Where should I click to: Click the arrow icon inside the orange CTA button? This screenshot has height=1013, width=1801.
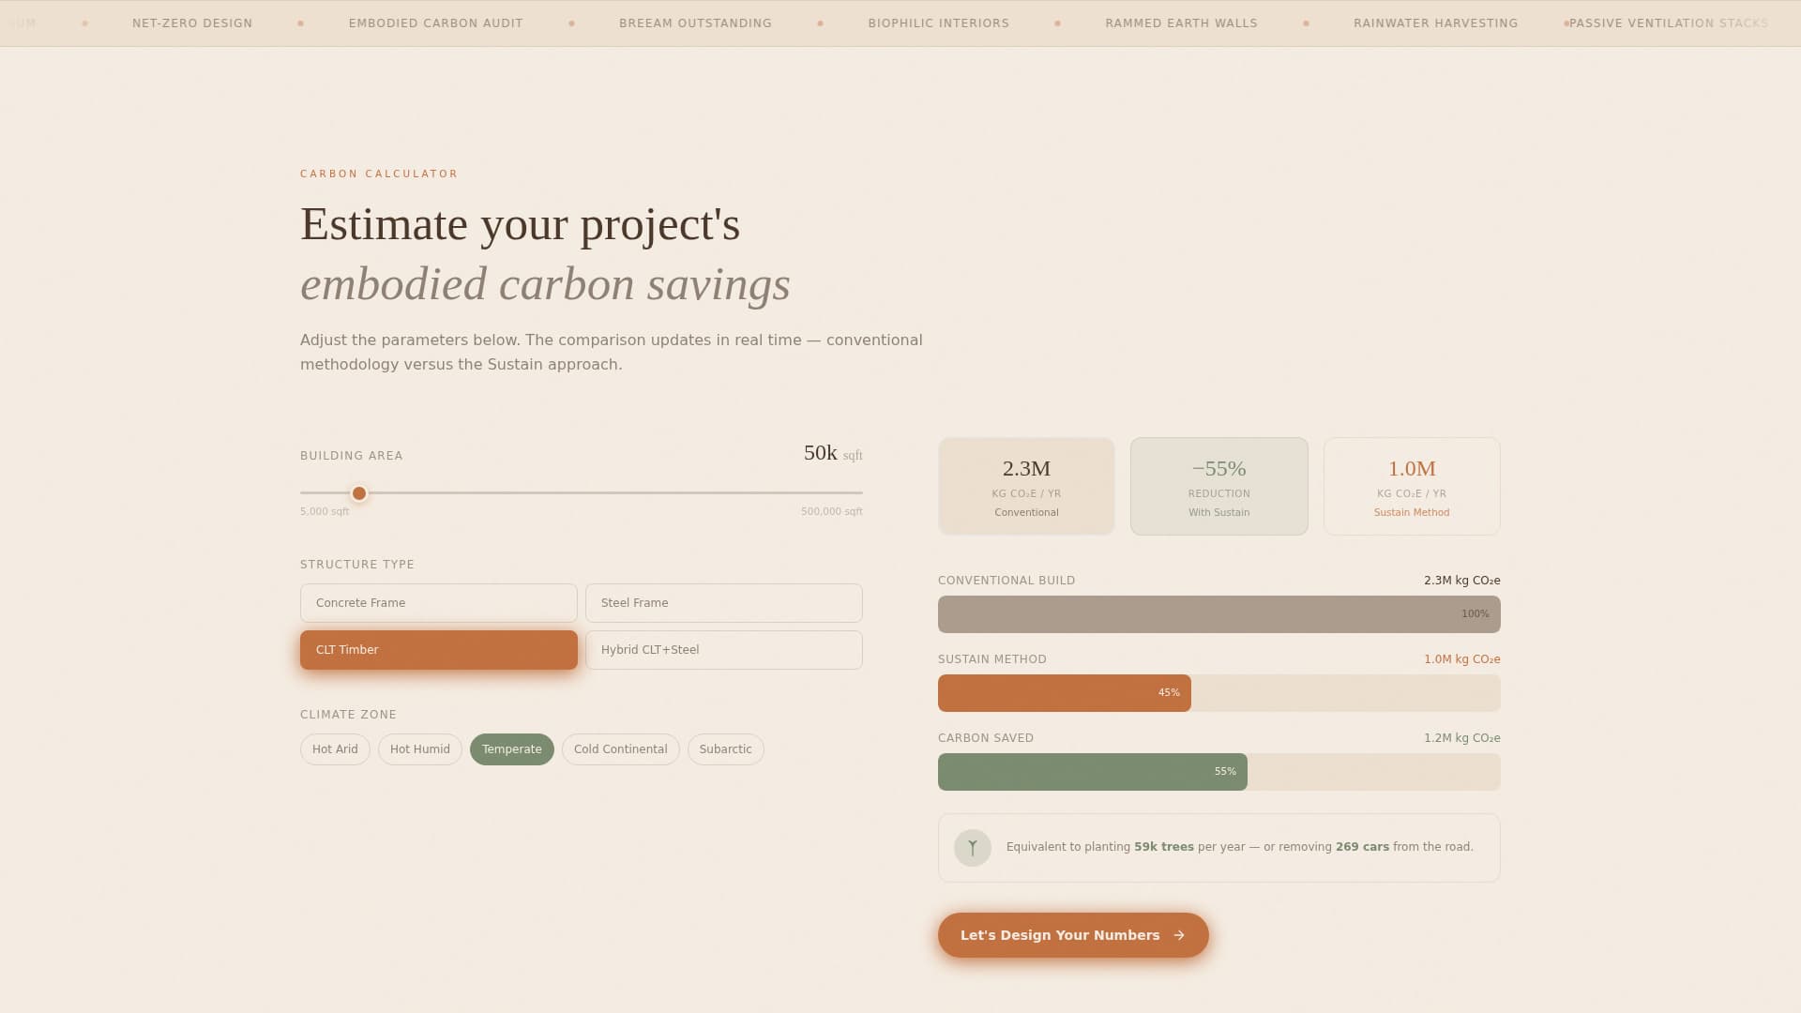(x=1178, y=935)
